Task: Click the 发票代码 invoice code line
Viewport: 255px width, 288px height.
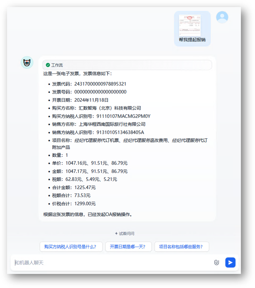Action: click(89, 84)
